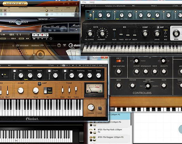Click the A/B compare button in Clavinet toolbar
The image size is (182, 144).
point(87,65)
